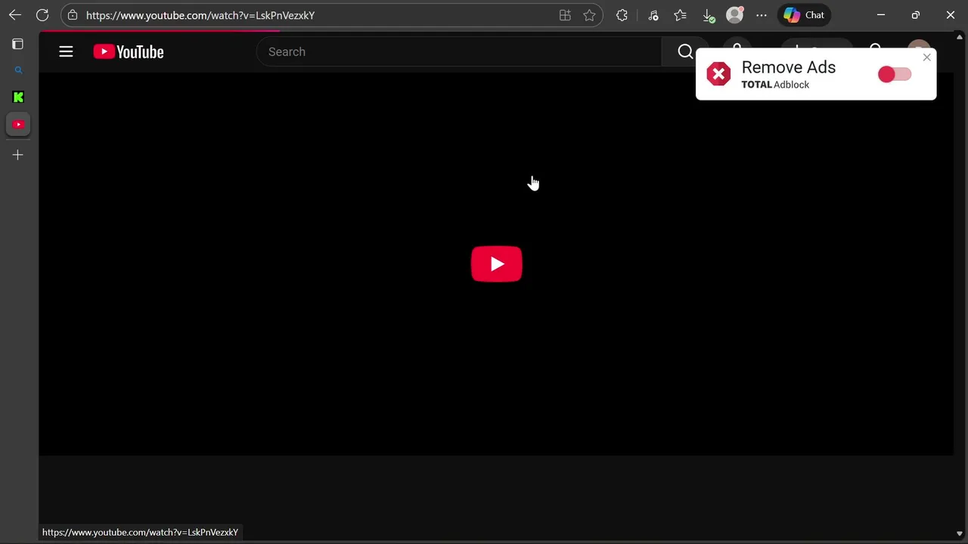Click the YouTube Search field
This screenshot has height=544, width=968.
click(x=459, y=51)
